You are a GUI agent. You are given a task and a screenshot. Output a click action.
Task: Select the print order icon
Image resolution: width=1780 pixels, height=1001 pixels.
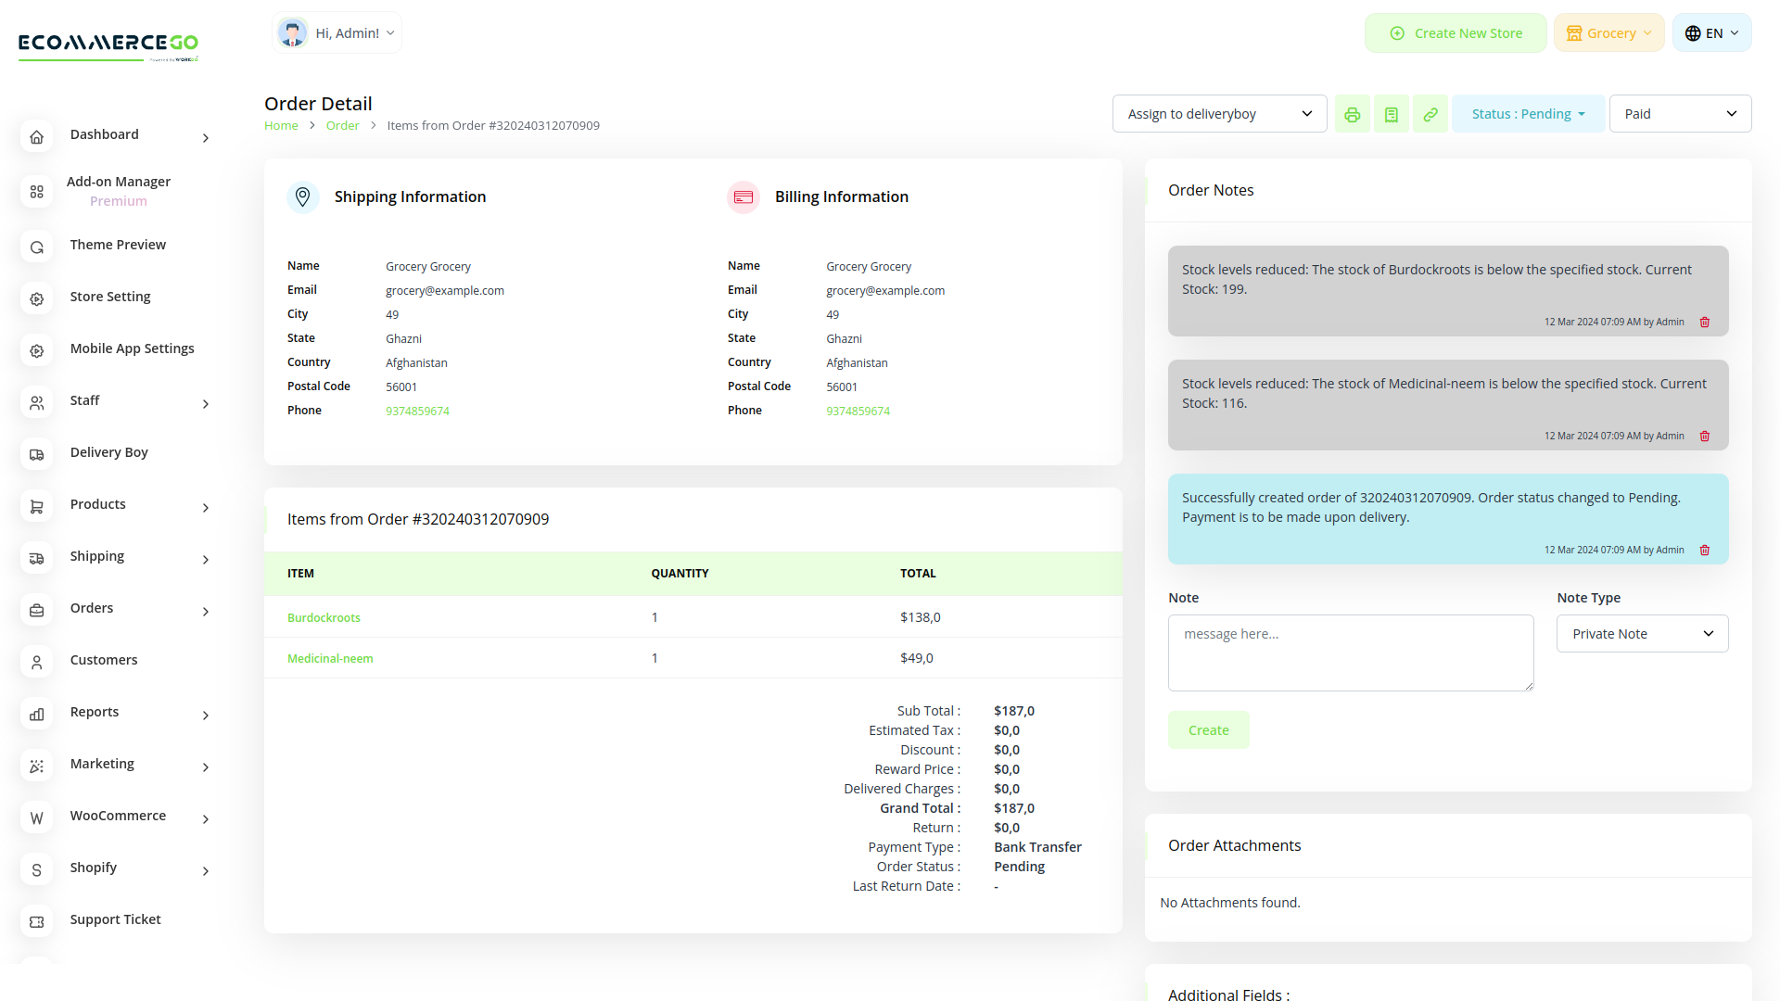coord(1353,113)
